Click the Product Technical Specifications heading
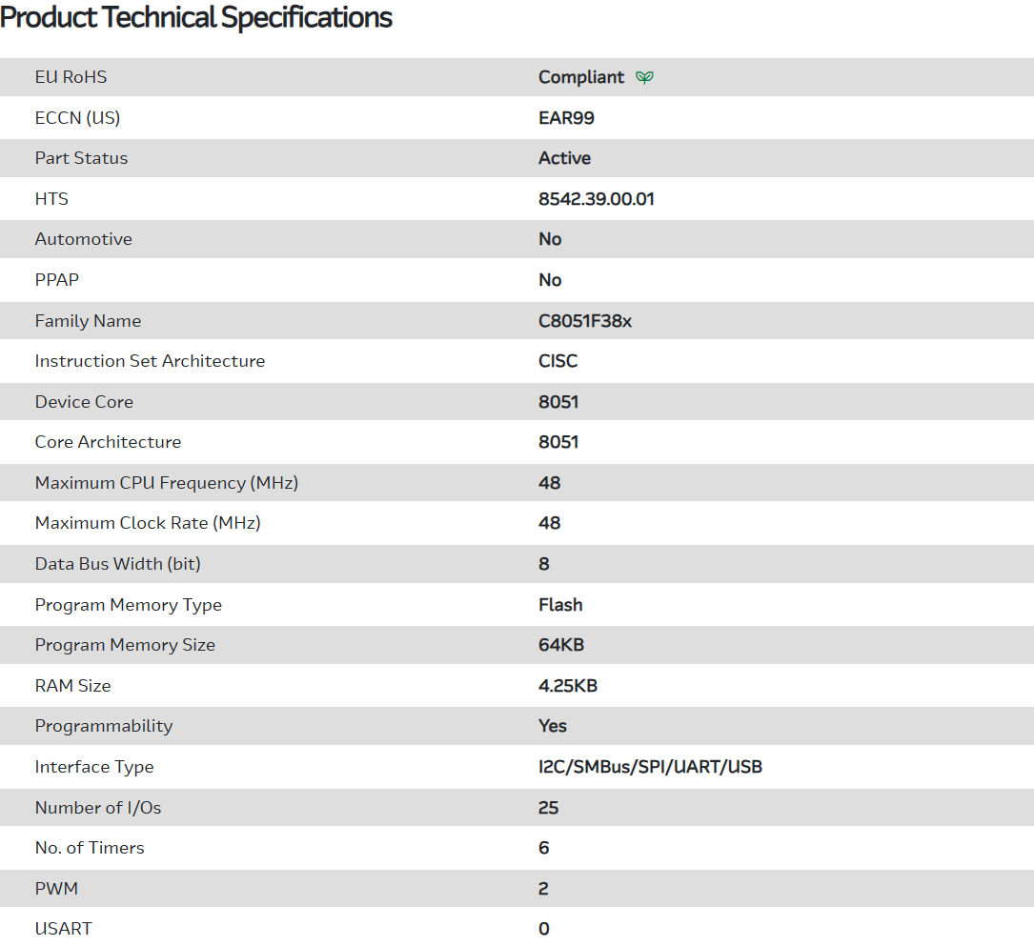This screenshot has height=946, width=1034. click(x=196, y=17)
